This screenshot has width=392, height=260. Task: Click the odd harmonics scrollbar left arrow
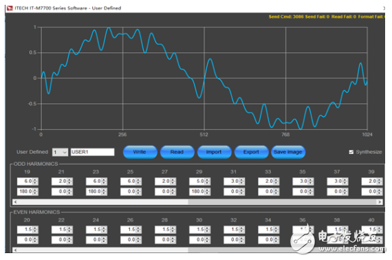[x=16, y=202]
